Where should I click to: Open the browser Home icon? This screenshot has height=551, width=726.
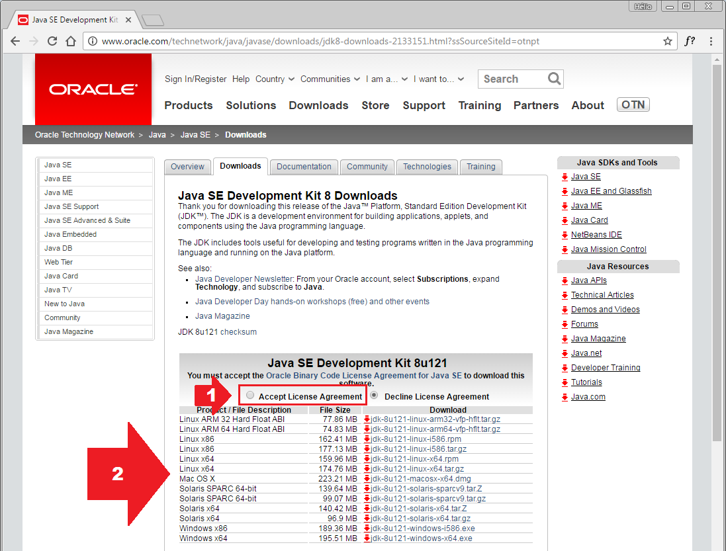pyautogui.click(x=71, y=41)
